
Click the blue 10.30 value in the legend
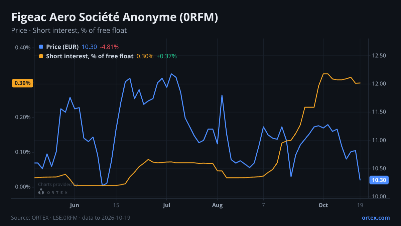coord(89,47)
